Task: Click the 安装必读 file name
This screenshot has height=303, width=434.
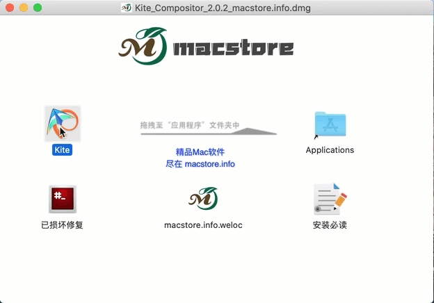Action: point(330,225)
